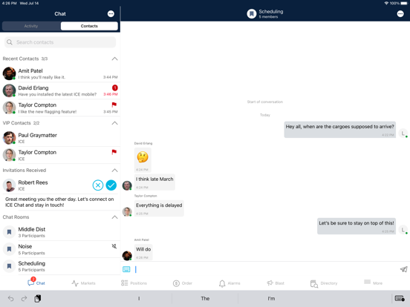This screenshot has height=307, width=410.
Task: Select message "Will do"
Action: (x=143, y=252)
